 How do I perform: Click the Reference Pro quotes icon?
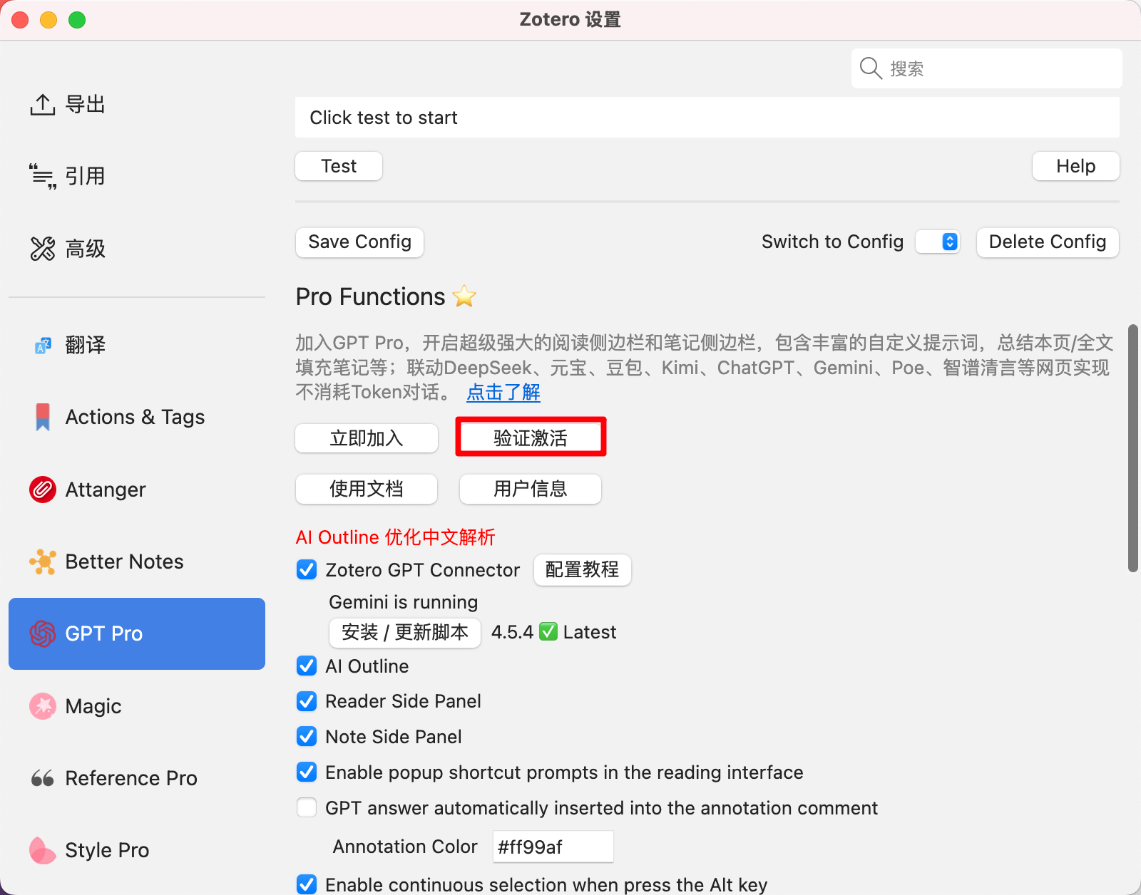(43, 778)
